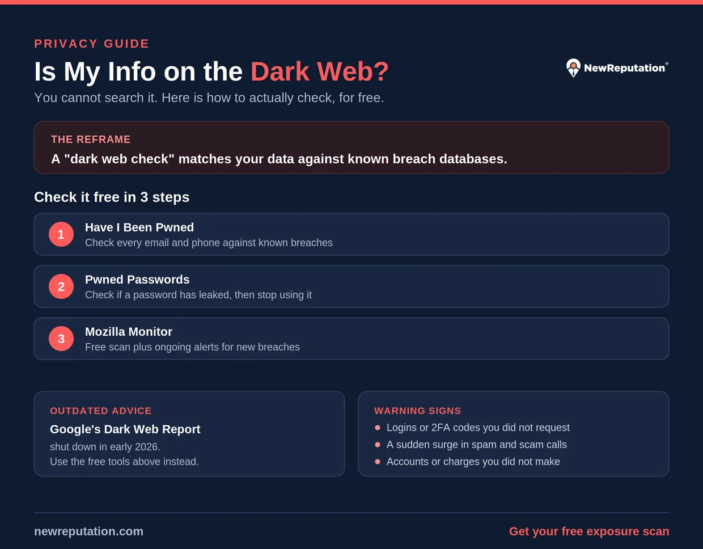Click 'Use the free tools above instead.'
This screenshot has width=703, height=549.
tap(124, 462)
